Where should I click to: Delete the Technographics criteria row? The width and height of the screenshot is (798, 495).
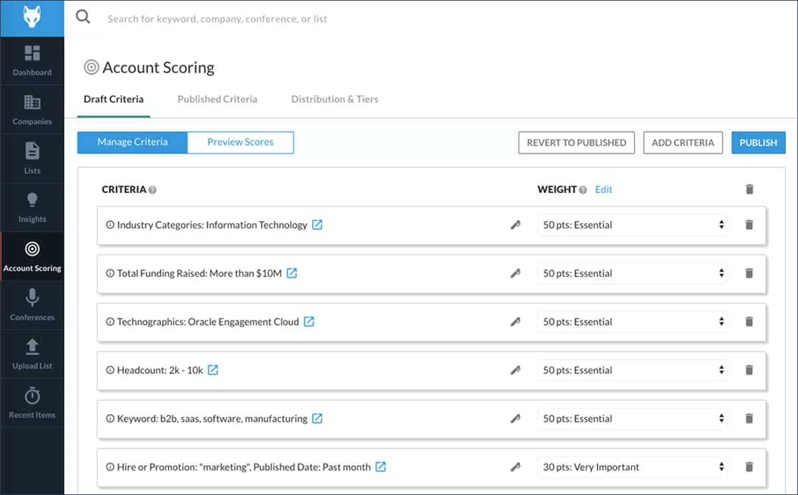pos(750,322)
